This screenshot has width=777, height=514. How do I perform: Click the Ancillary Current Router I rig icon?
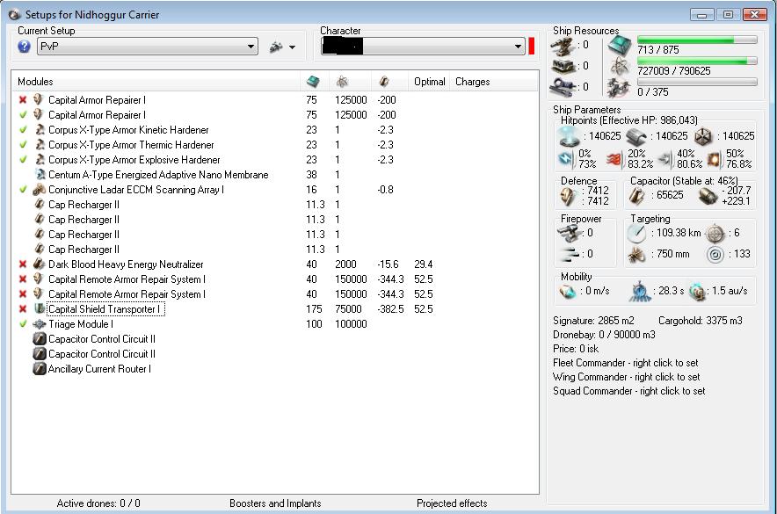40,369
